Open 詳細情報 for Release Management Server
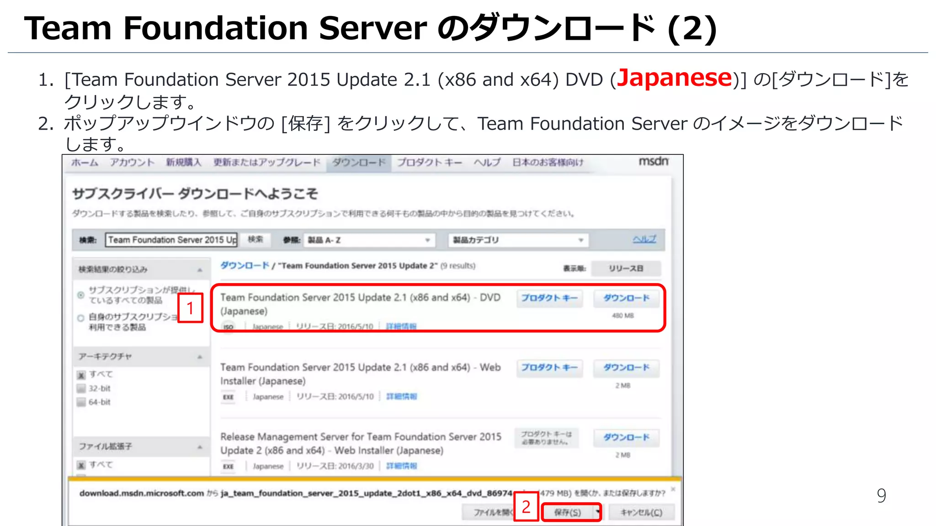This screenshot has width=936, height=526. [401, 466]
